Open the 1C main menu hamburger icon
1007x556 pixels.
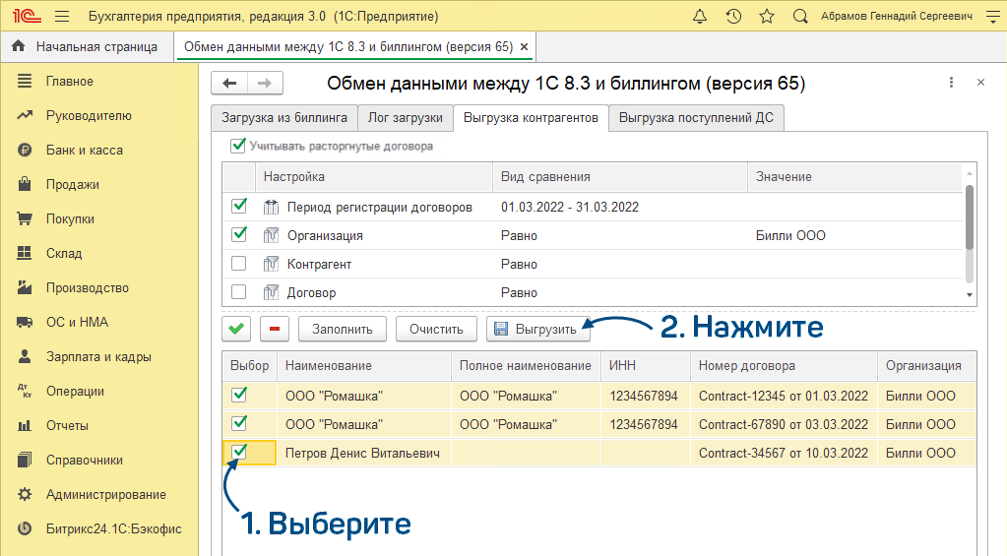coord(62,16)
